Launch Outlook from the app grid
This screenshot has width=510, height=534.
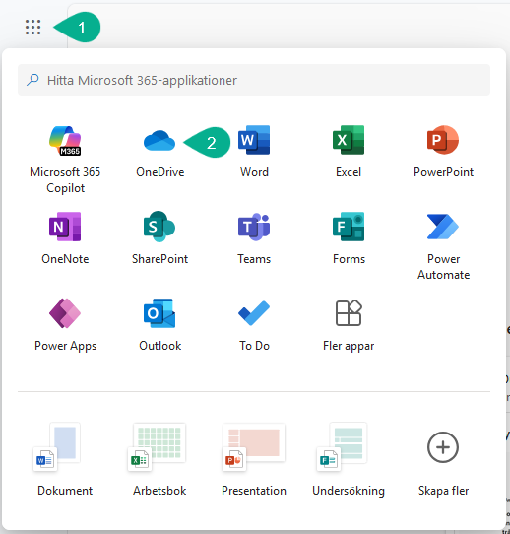[x=159, y=325]
